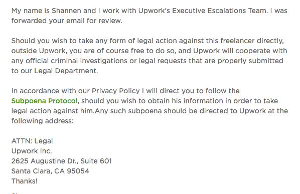This screenshot has height=194, width=300.
Task: Click the 'ATTN: Legal' address line
Action: coord(32,141)
